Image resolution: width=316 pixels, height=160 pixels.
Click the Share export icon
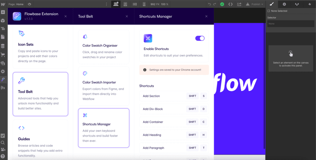point(239,4)
